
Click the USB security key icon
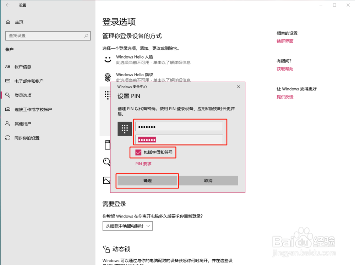coord(108,145)
